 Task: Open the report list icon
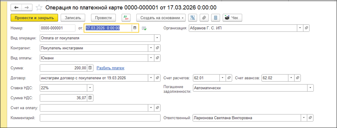216,18
